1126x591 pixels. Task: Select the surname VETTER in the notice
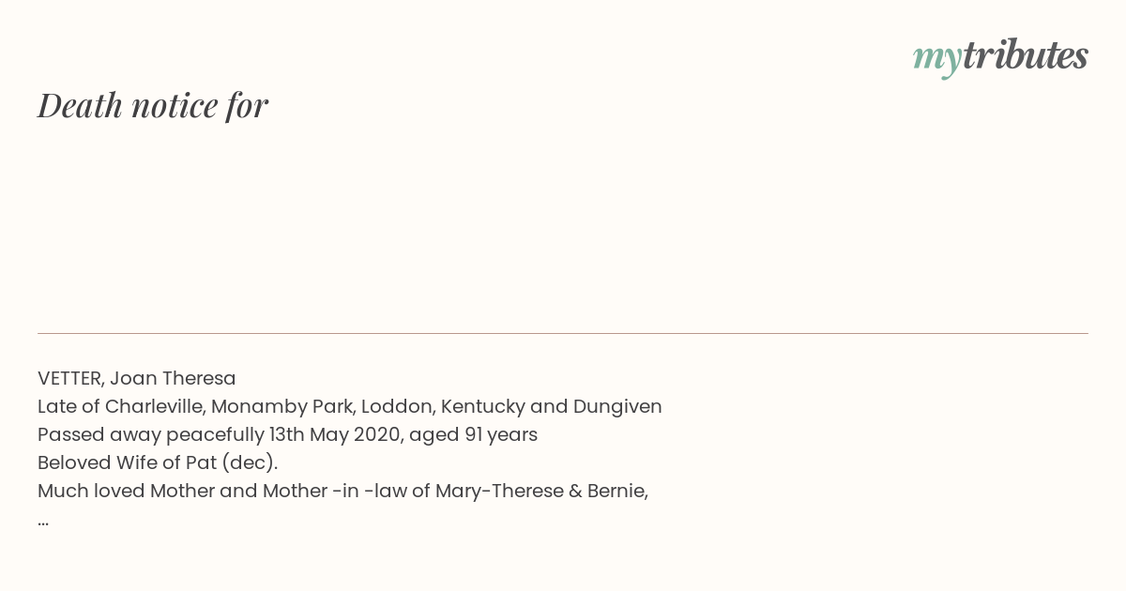(70, 379)
